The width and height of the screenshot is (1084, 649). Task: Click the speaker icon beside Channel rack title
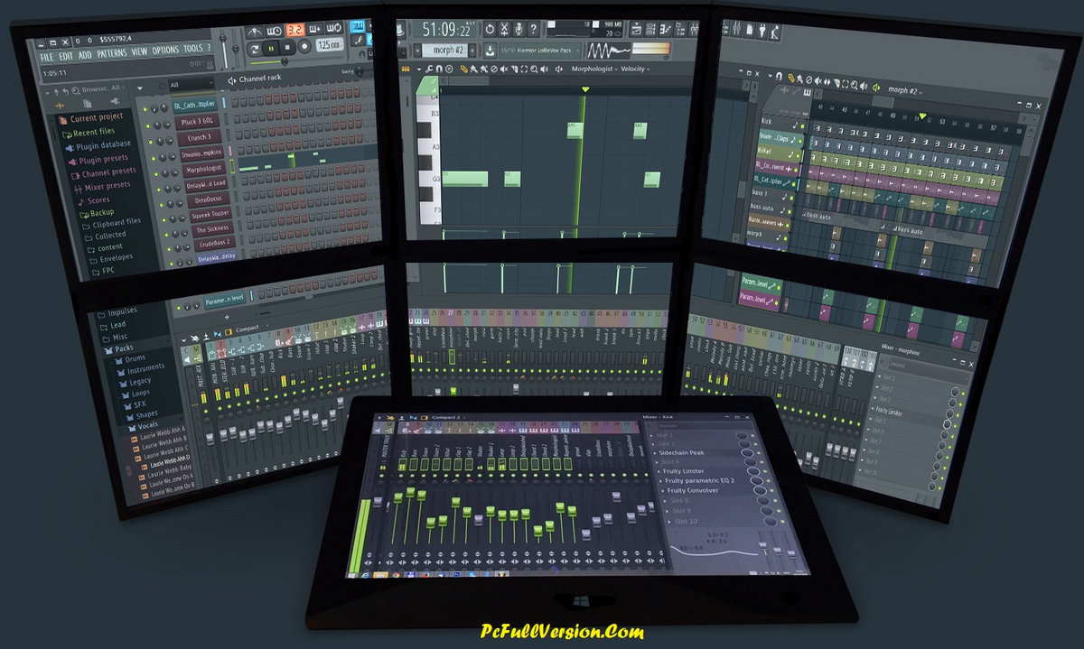click(x=231, y=80)
